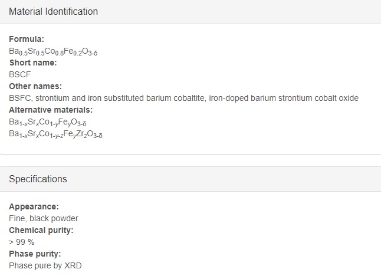
Task: Click the word XRD in specifications
Action: click(73, 265)
